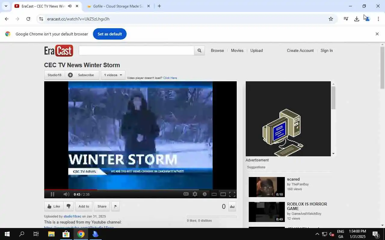The width and height of the screenshot is (385, 240).
Task: Open the Studio18 channel button
Action: [x=54, y=75]
